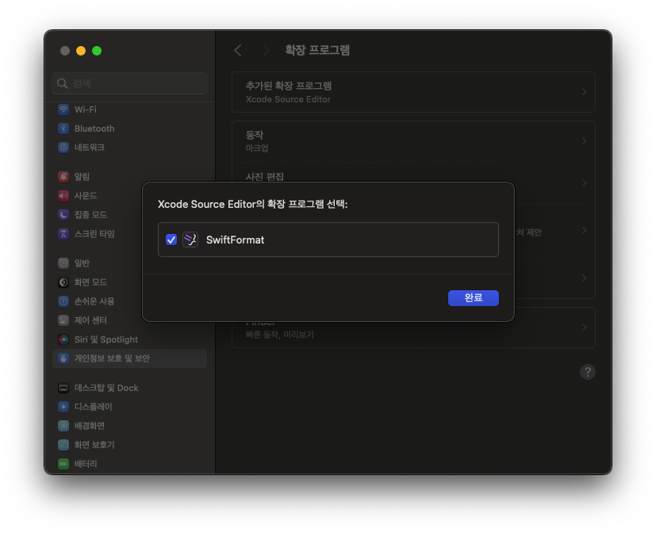Open Wi-Fi settings in sidebar
The width and height of the screenshot is (656, 533).
point(86,109)
